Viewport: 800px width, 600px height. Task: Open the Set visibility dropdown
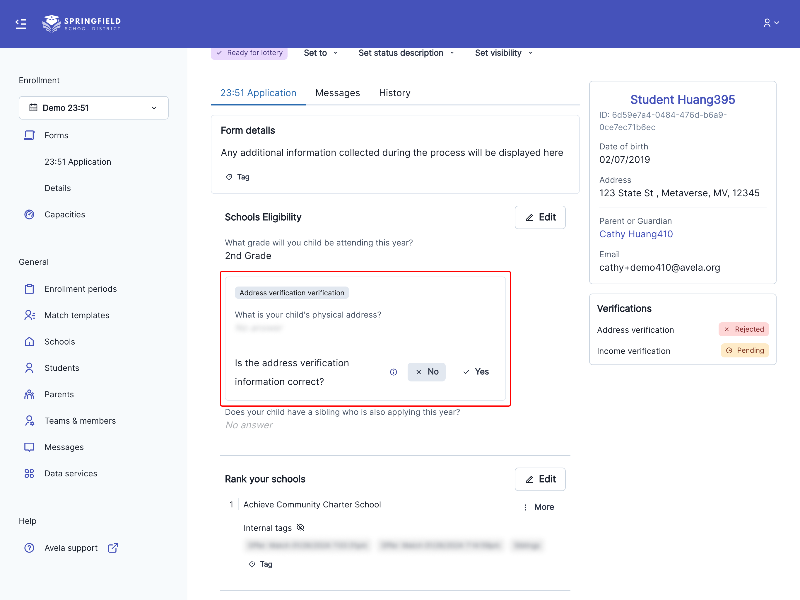point(503,53)
